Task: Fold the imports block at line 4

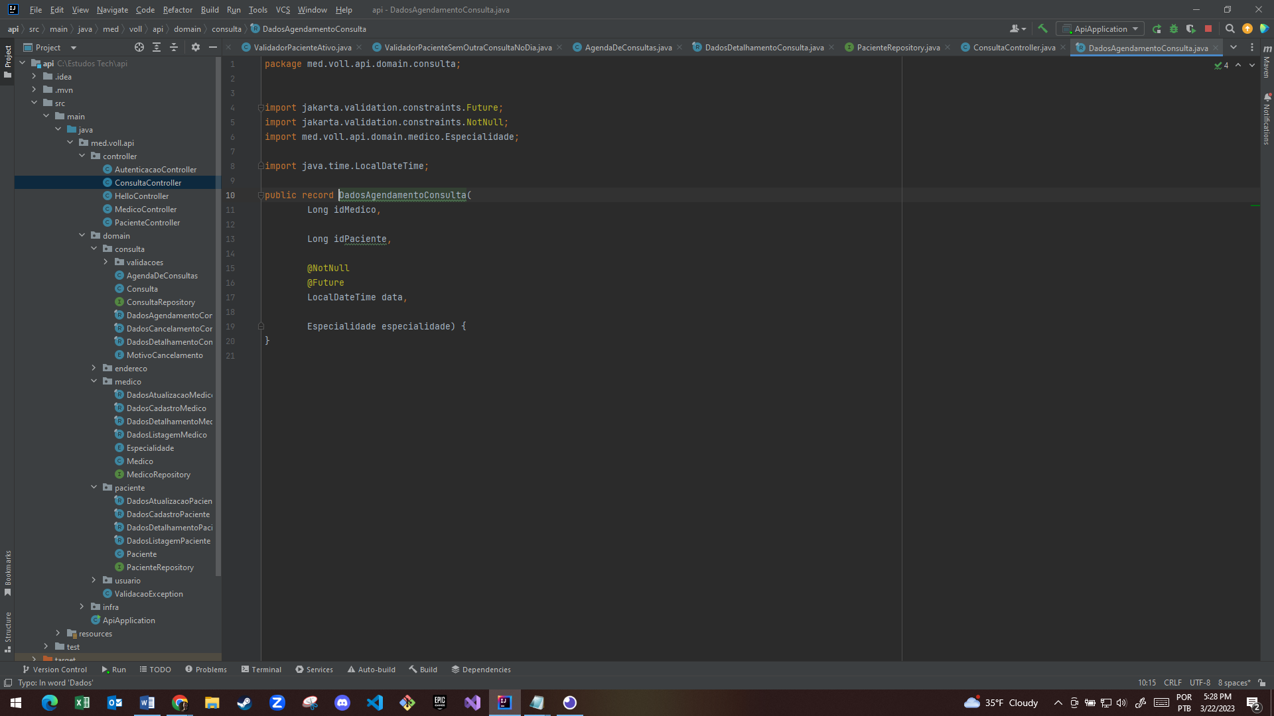Action: (x=261, y=107)
